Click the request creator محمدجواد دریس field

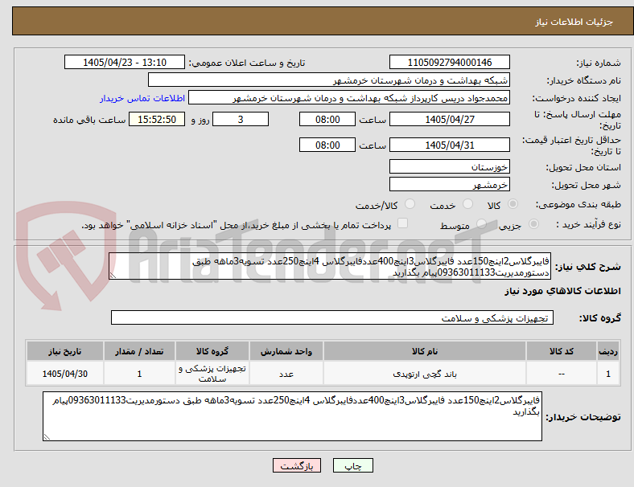pyautogui.click(x=349, y=98)
